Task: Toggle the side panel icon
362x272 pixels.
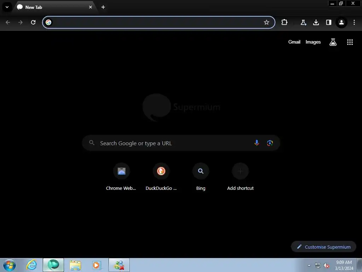Action: click(x=328, y=22)
